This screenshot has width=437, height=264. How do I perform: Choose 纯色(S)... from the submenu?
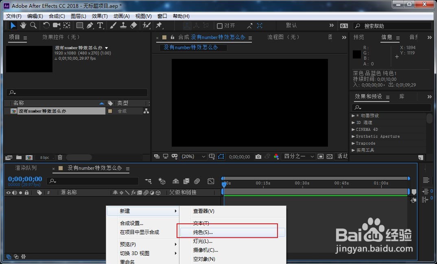pyautogui.click(x=232, y=232)
